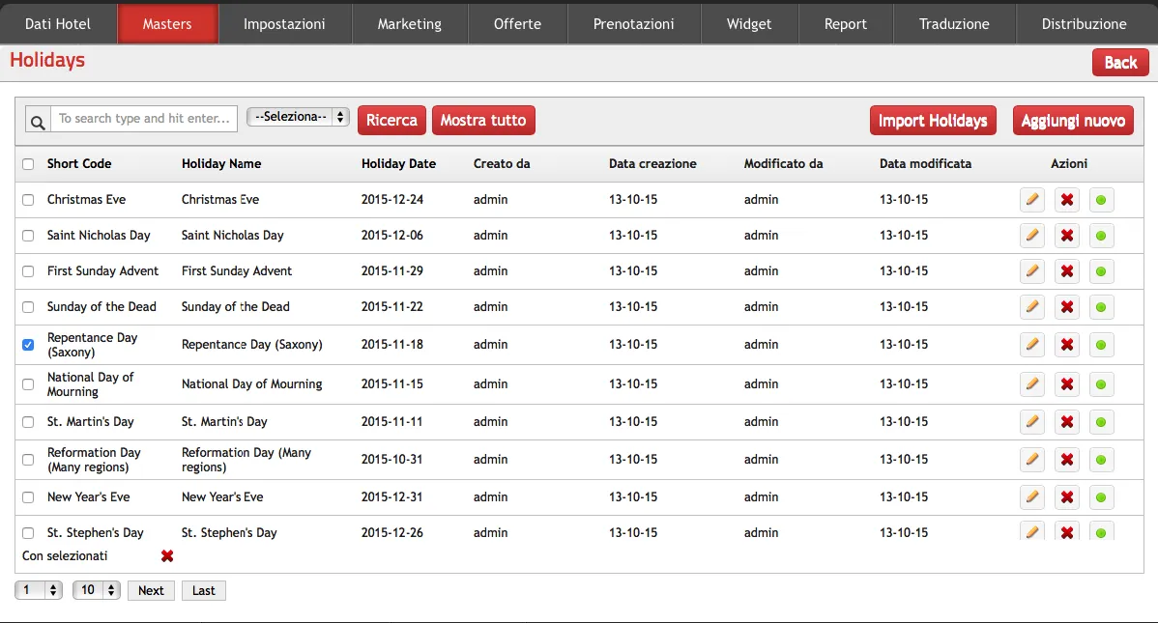Delete the New Year's Eve row
The image size is (1158, 623).
coord(1066,496)
